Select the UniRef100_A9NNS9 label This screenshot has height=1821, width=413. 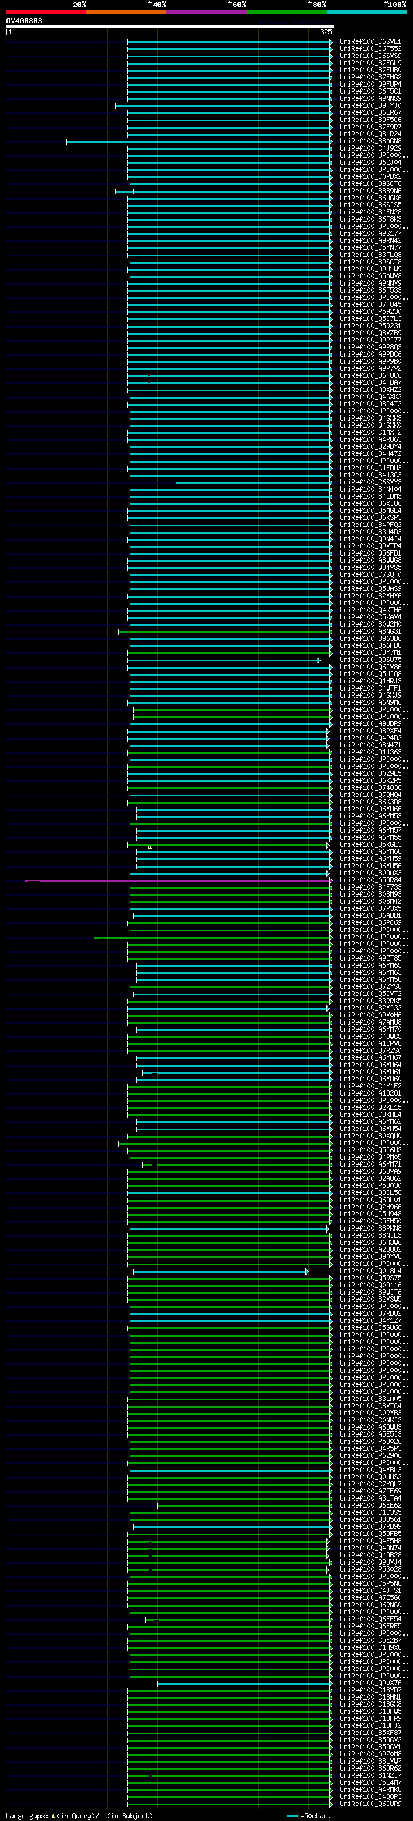click(370, 98)
